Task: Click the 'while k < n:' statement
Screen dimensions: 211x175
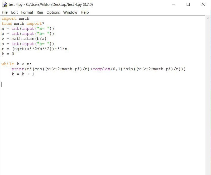Action: tap(16, 64)
